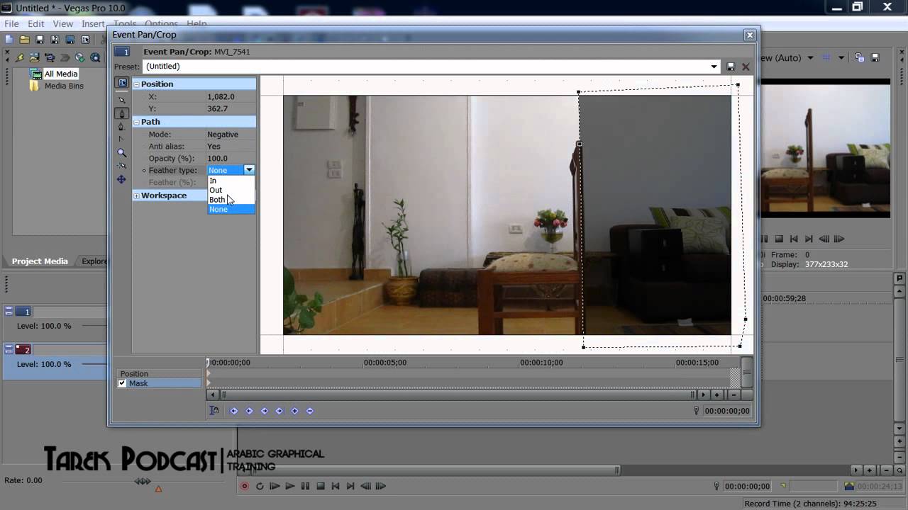Image resolution: width=908 pixels, height=510 pixels.
Task: Open the File menu
Action: tap(11, 24)
